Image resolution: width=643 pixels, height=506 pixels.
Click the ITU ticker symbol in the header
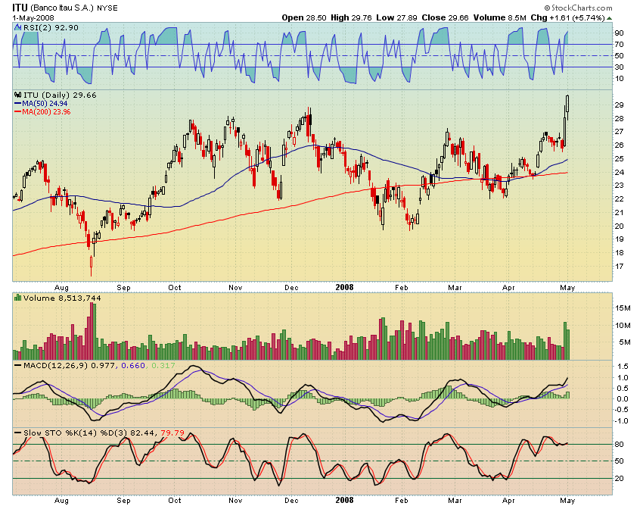tap(20, 8)
